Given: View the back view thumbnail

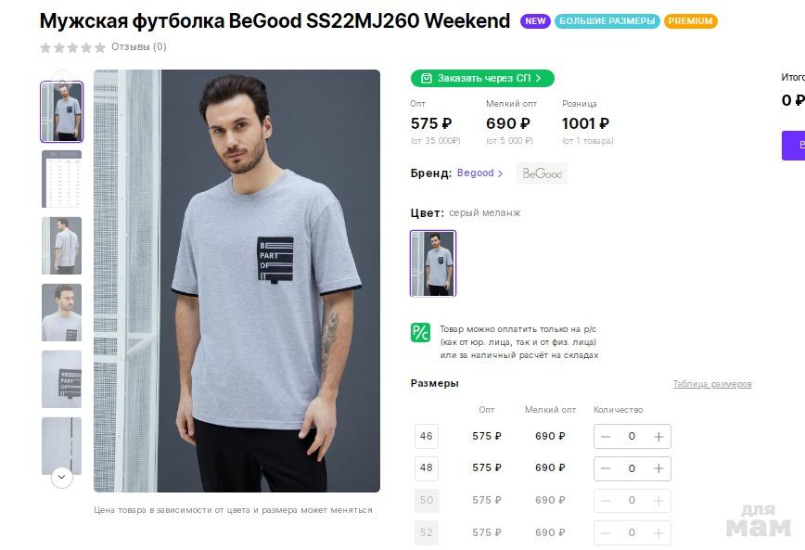Looking at the screenshot, I should tap(61, 246).
